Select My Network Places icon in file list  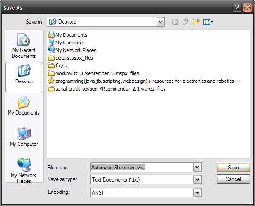coord(51,50)
